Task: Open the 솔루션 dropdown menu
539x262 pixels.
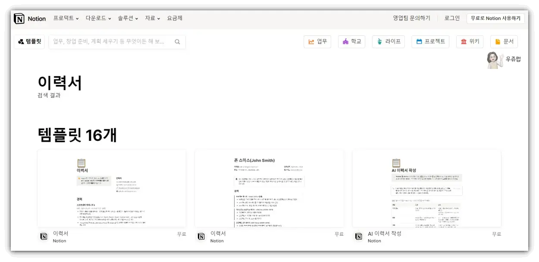Action: (128, 19)
